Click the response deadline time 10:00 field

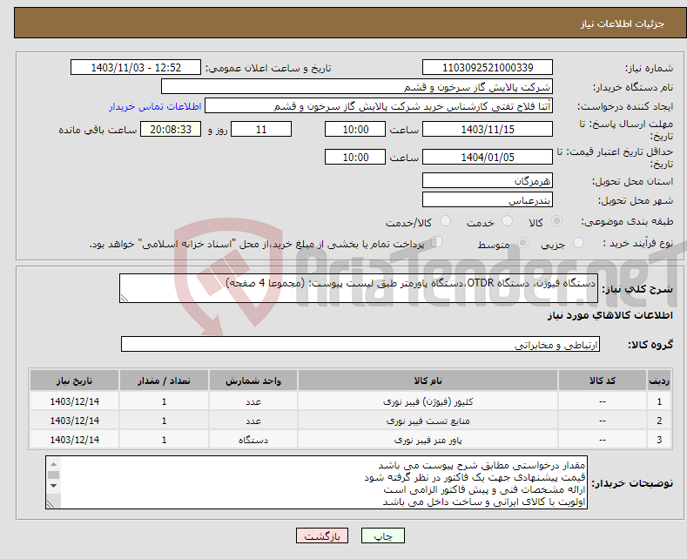[x=355, y=129]
